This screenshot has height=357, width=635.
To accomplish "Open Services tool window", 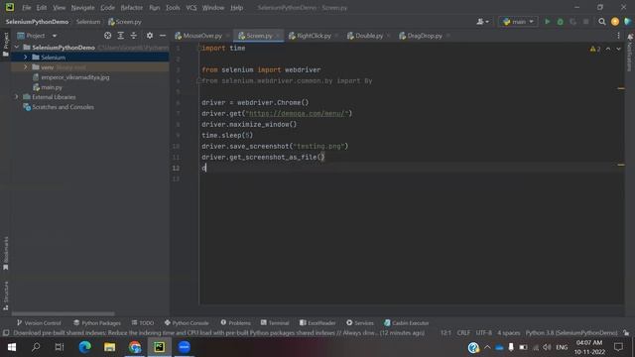I will click(360, 323).
